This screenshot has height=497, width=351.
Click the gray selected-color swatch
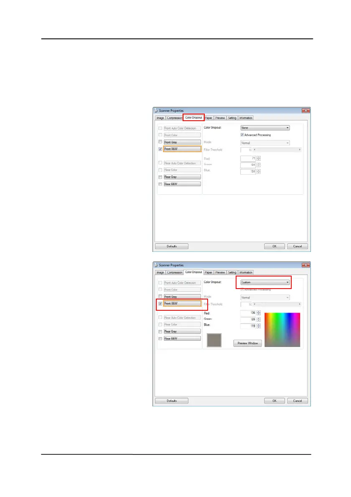(x=214, y=340)
